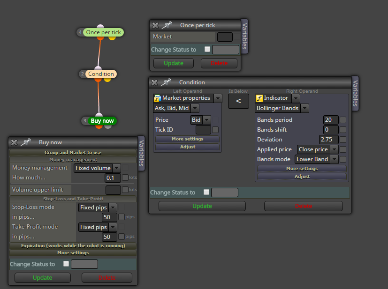This screenshot has width=388, height=289.
Task: Click the Indicator function icon in Right Operand
Action: pyautogui.click(x=259, y=98)
